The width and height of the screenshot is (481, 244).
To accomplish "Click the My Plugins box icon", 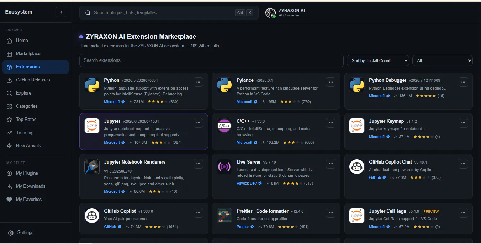I will [9, 173].
